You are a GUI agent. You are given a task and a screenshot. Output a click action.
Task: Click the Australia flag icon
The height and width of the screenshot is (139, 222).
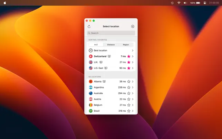(90, 93)
